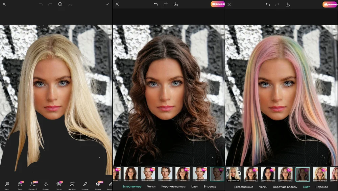
Task: Switch to Челки tab in middle screen
Action: [x=151, y=187]
